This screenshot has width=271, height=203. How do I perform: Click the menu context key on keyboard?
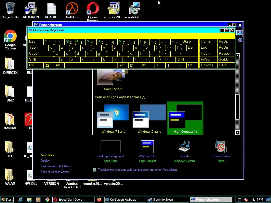133,66
